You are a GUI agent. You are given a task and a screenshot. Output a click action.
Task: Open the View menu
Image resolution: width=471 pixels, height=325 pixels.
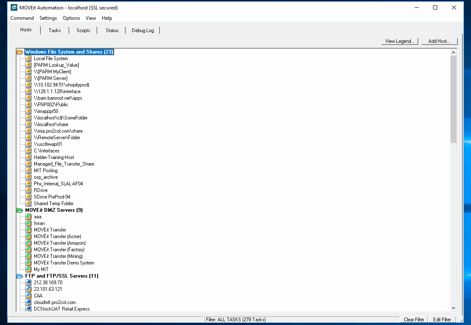[91, 18]
